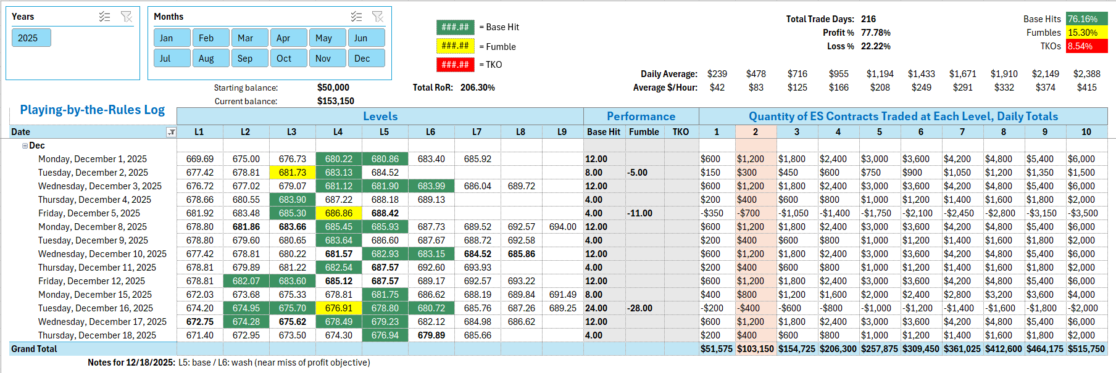Select the 2025 year slicer button
Screen dimensions: 1116x373
tap(31, 38)
